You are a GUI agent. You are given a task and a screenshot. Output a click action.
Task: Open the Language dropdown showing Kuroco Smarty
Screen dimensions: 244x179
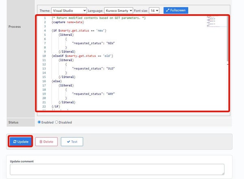pos(119,11)
